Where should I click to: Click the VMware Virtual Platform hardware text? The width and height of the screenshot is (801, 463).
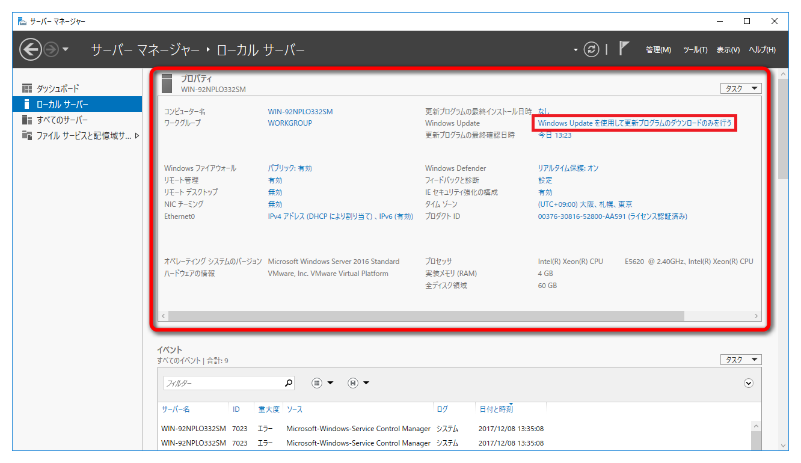[x=328, y=274]
